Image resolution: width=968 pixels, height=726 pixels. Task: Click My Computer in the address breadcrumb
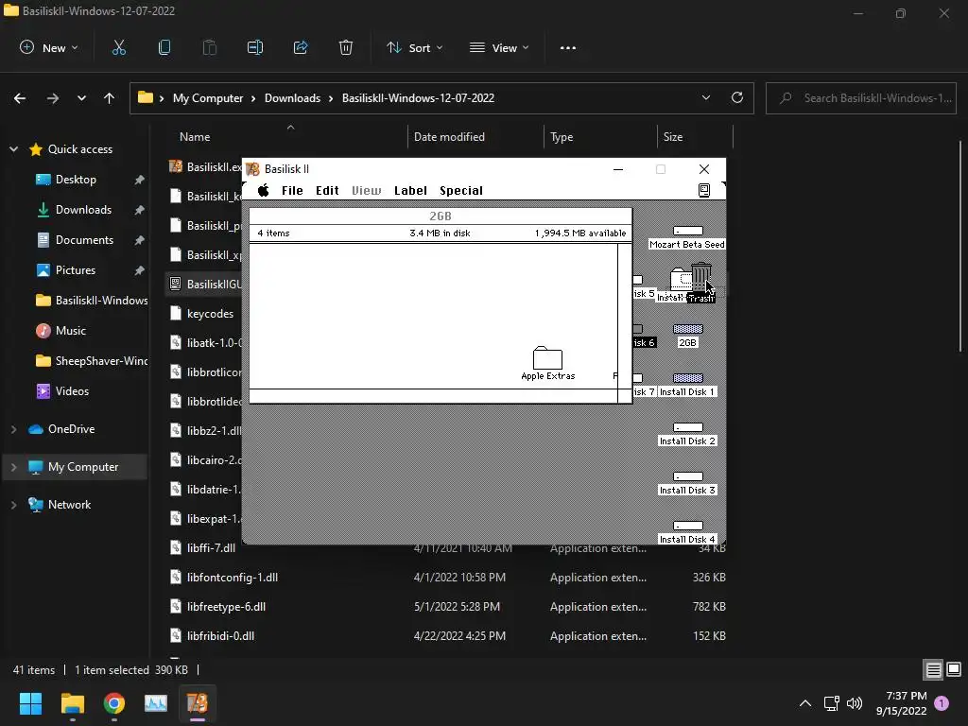pyautogui.click(x=208, y=98)
